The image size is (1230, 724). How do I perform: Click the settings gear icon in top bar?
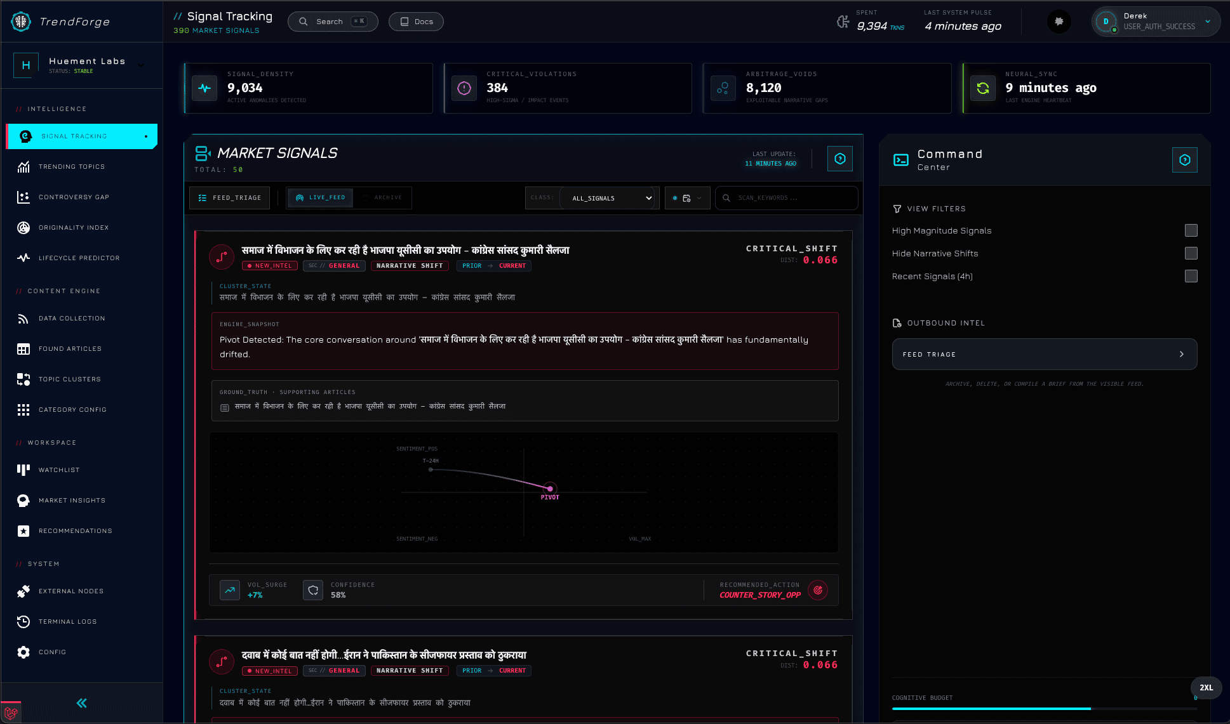1059,22
